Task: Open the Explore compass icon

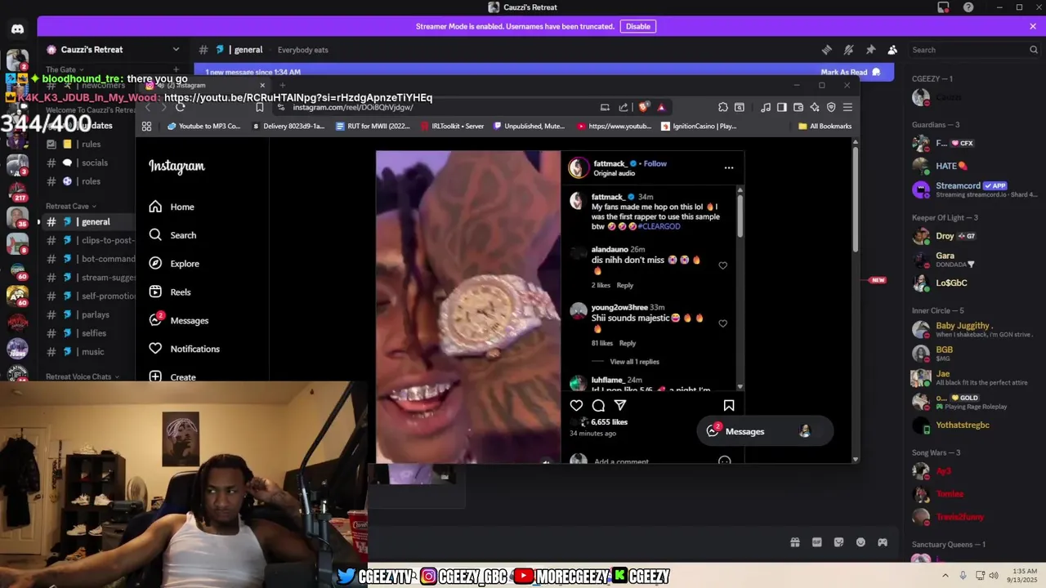Action: pyautogui.click(x=155, y=263)
